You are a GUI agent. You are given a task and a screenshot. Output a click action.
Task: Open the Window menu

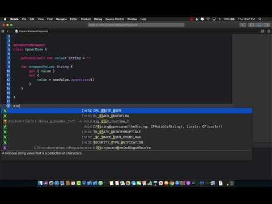pyautogui.click(x=132, y=19)
